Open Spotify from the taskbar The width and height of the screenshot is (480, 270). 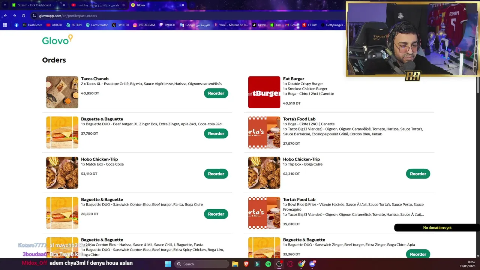[x=268, y=264]
